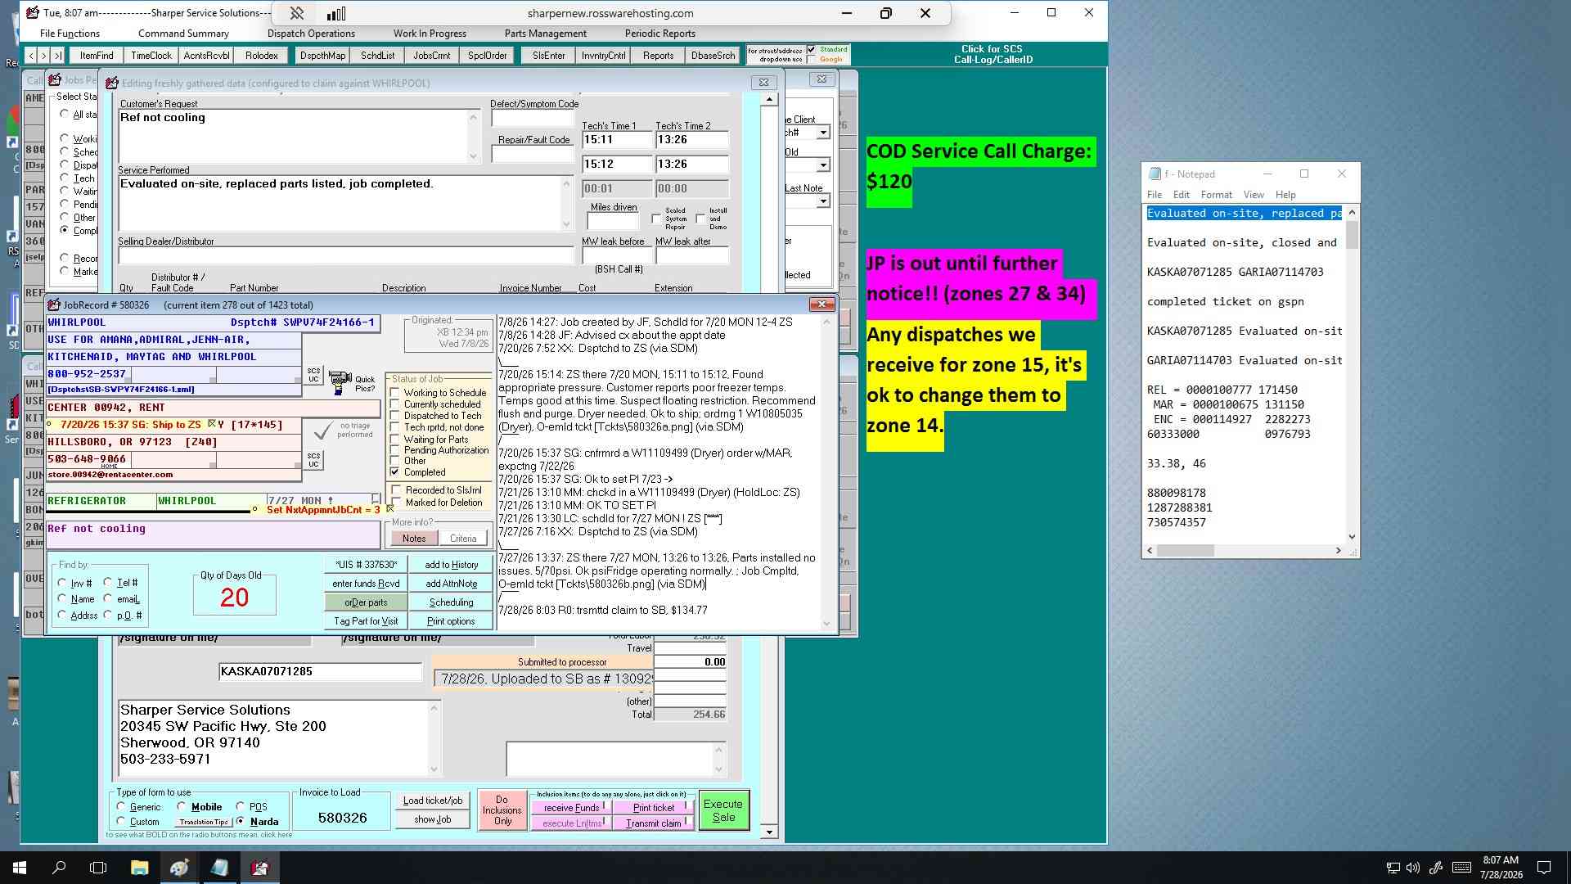The image size is (1571, 884).
Task: Click the volume speaker tray icon
Action: point(1413,868)
